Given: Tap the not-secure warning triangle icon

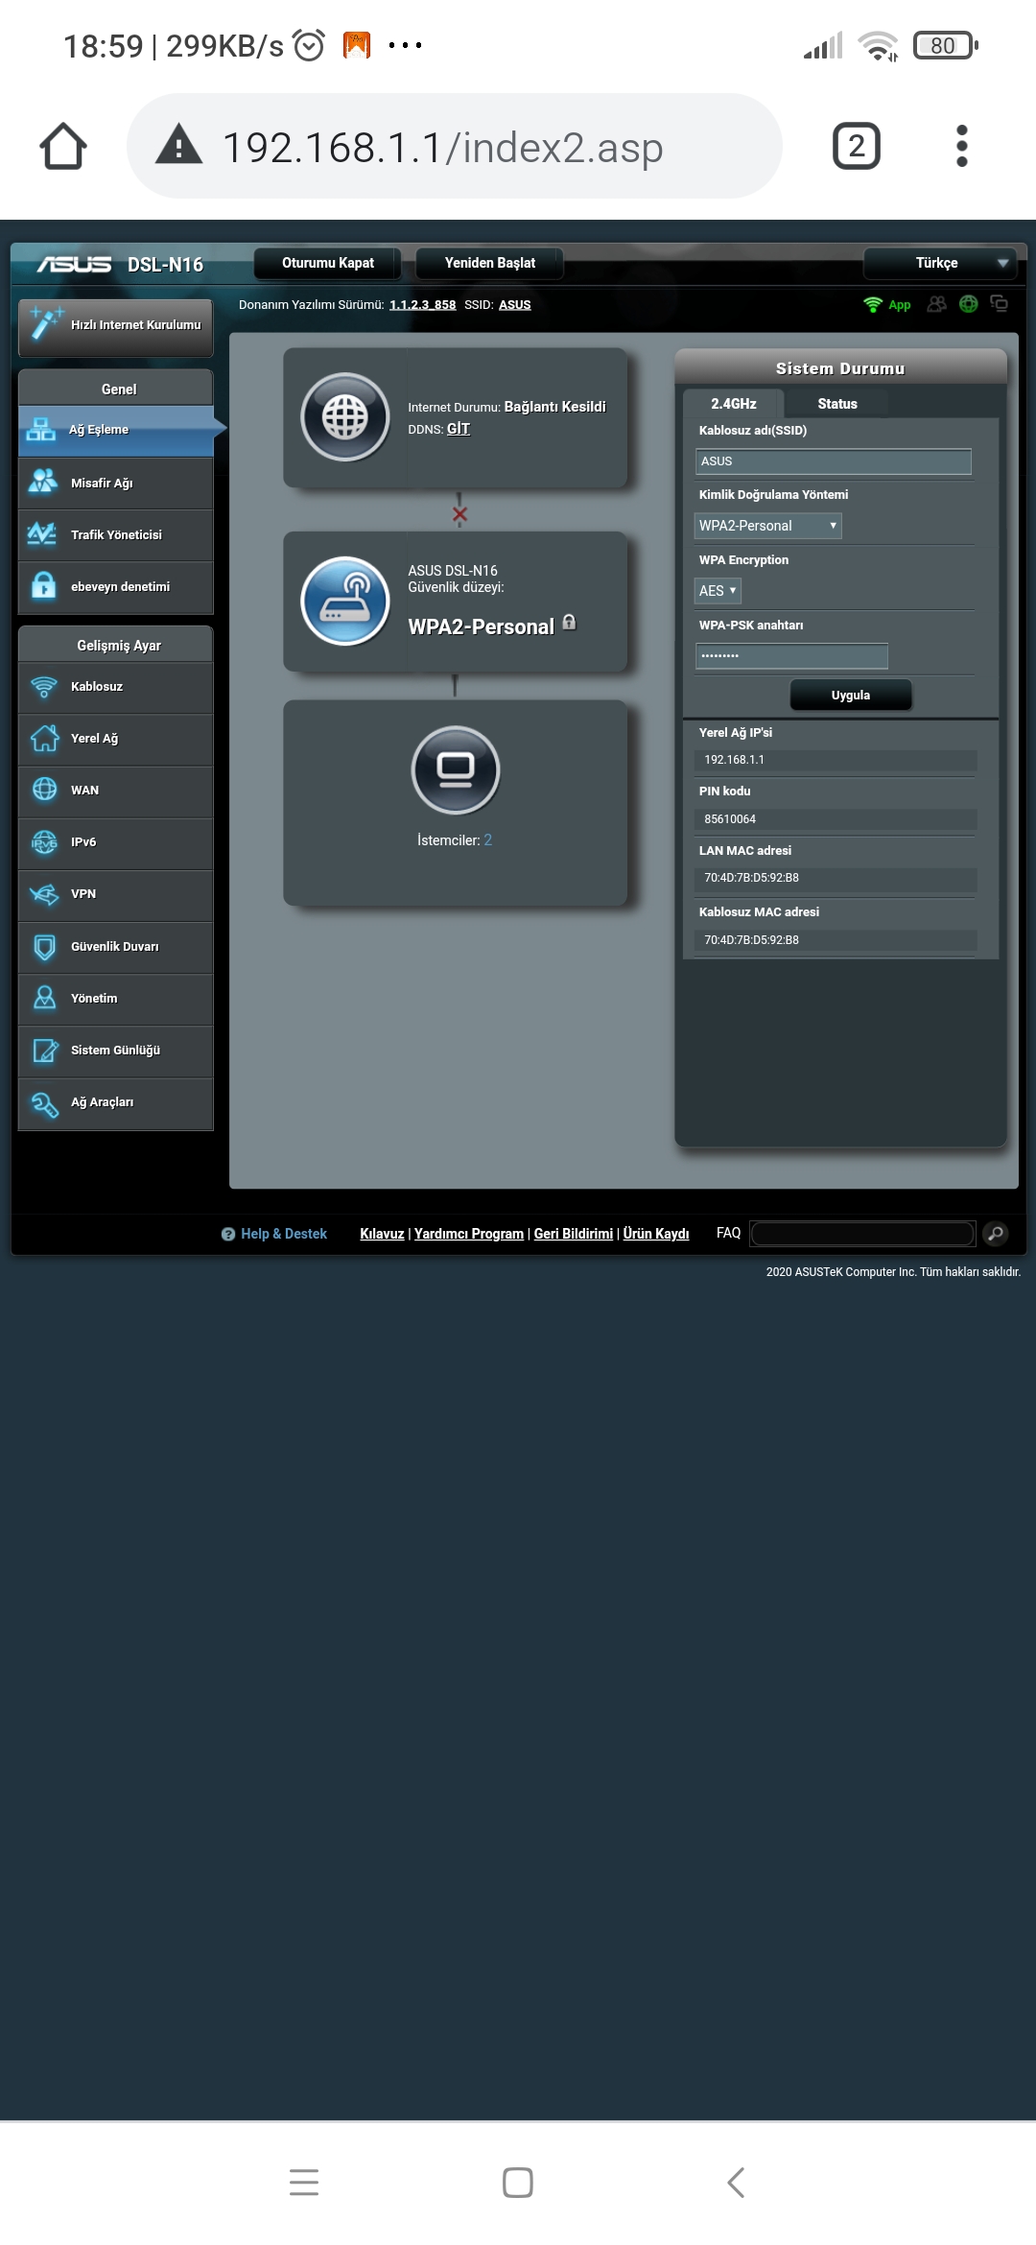Looking at the screenshot, I should (179, 145).
